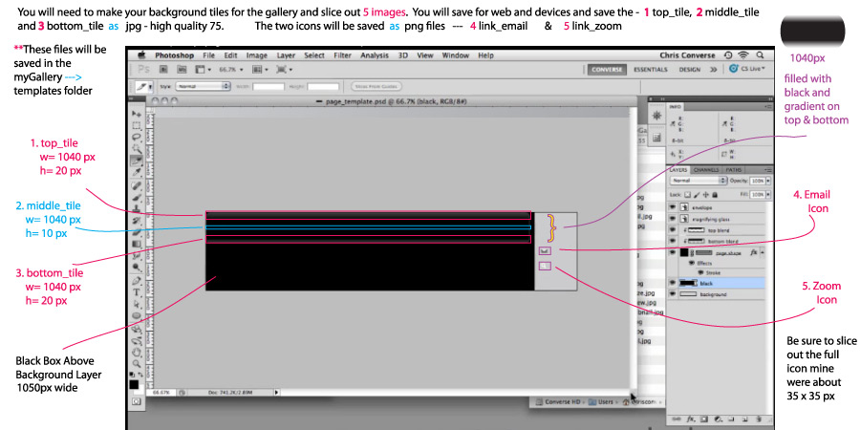Viewport: 860px width, 430px height.
Task: Click the Ps logo in application bar
Action: [x=144, y=70]
